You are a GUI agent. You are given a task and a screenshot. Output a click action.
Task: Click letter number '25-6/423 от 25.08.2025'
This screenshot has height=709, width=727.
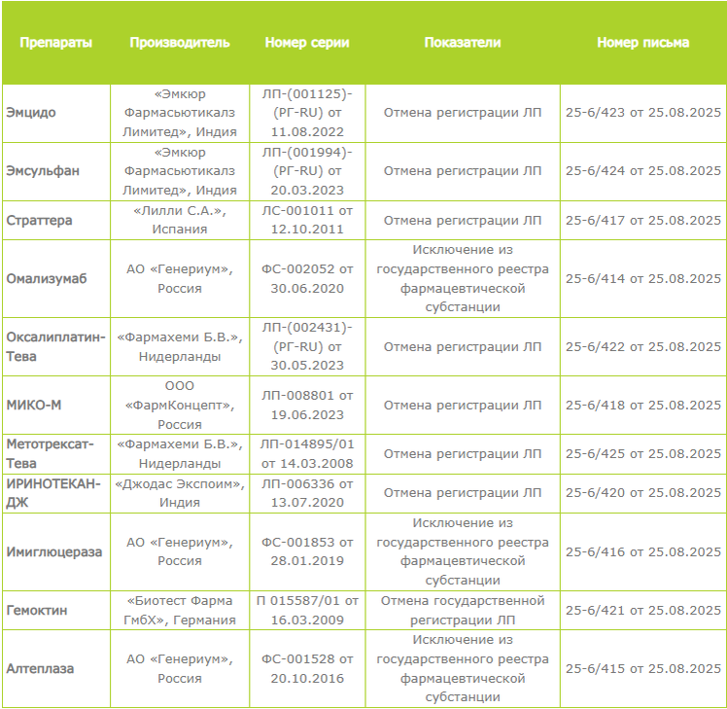643,113
